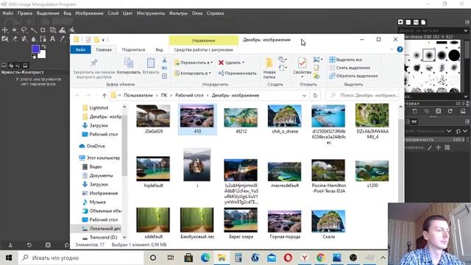Switch to the Вид ribbon tab in Explorer
471x265 pixels.
(x=159, y=49)
